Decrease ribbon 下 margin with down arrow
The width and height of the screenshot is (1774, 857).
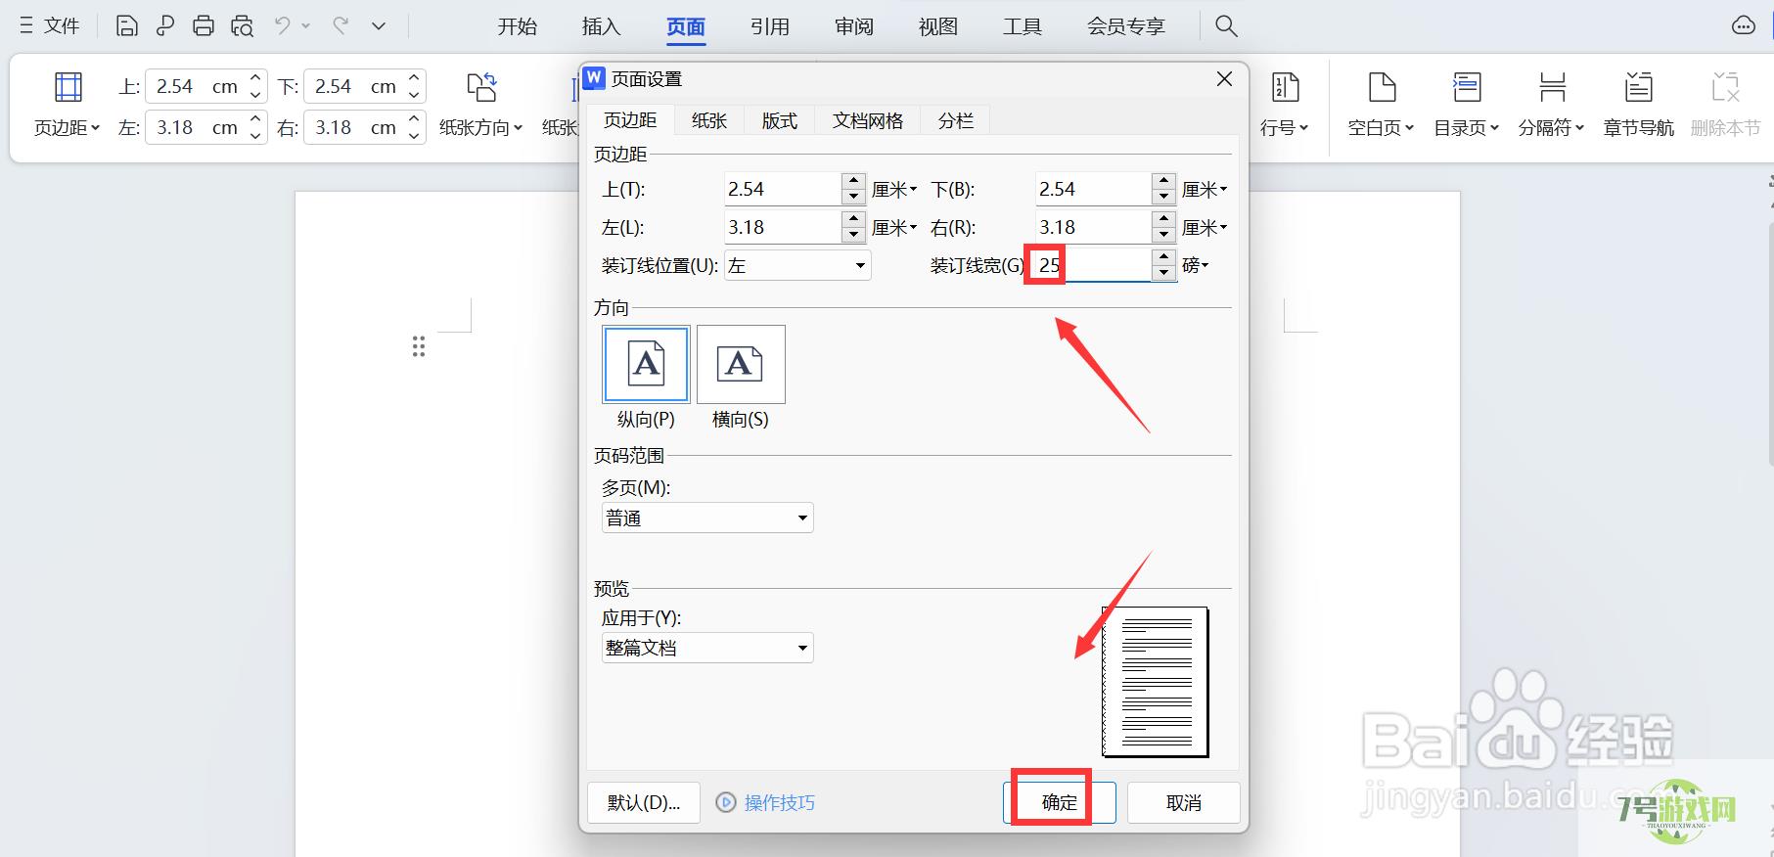click(x=414, y=95)
